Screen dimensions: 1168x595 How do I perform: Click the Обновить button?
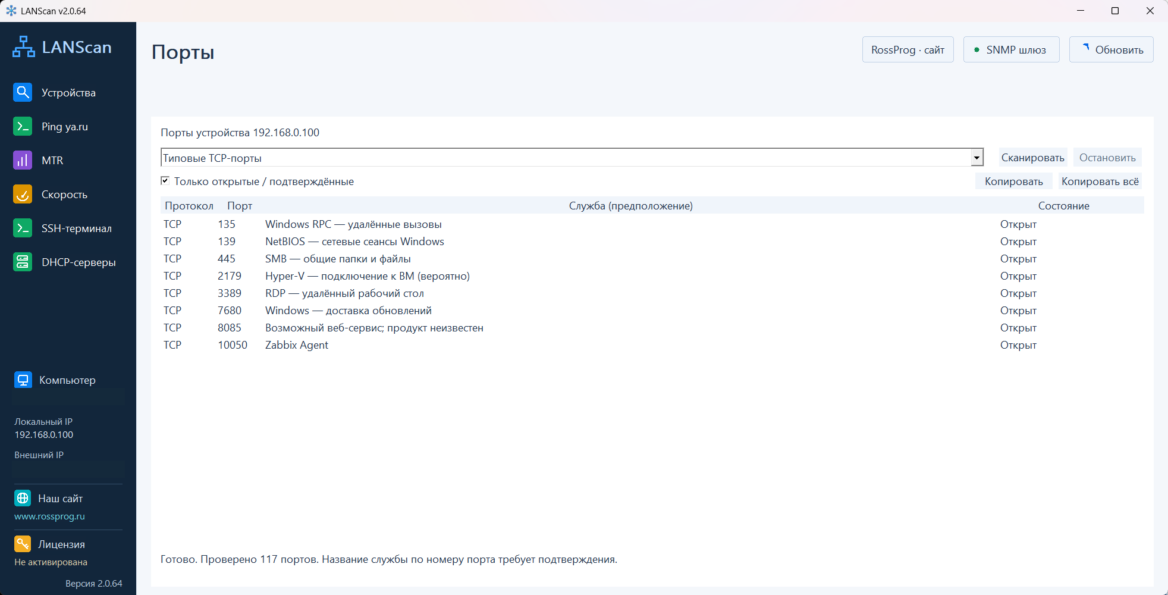tap(1112, 49)
